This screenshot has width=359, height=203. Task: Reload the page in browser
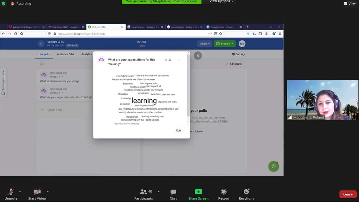tap(16, 34)
